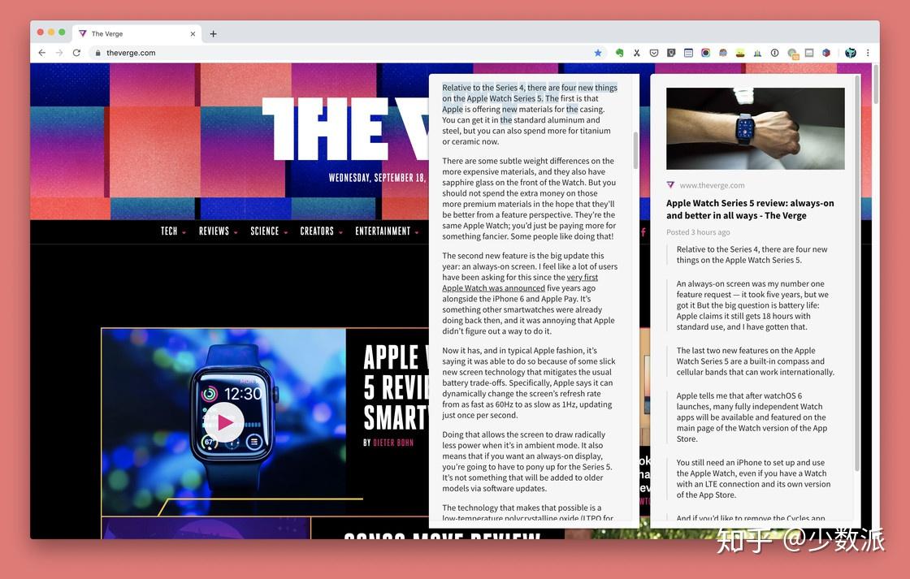Click the browser page scrollbar

[x=876, y=84]
